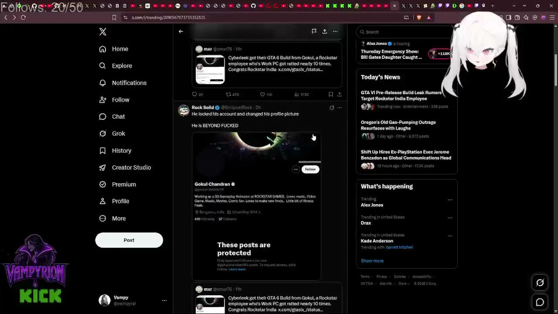Open the Privacy footer link
The width and height of the screenshot is (558, 314).
point(381,276)
